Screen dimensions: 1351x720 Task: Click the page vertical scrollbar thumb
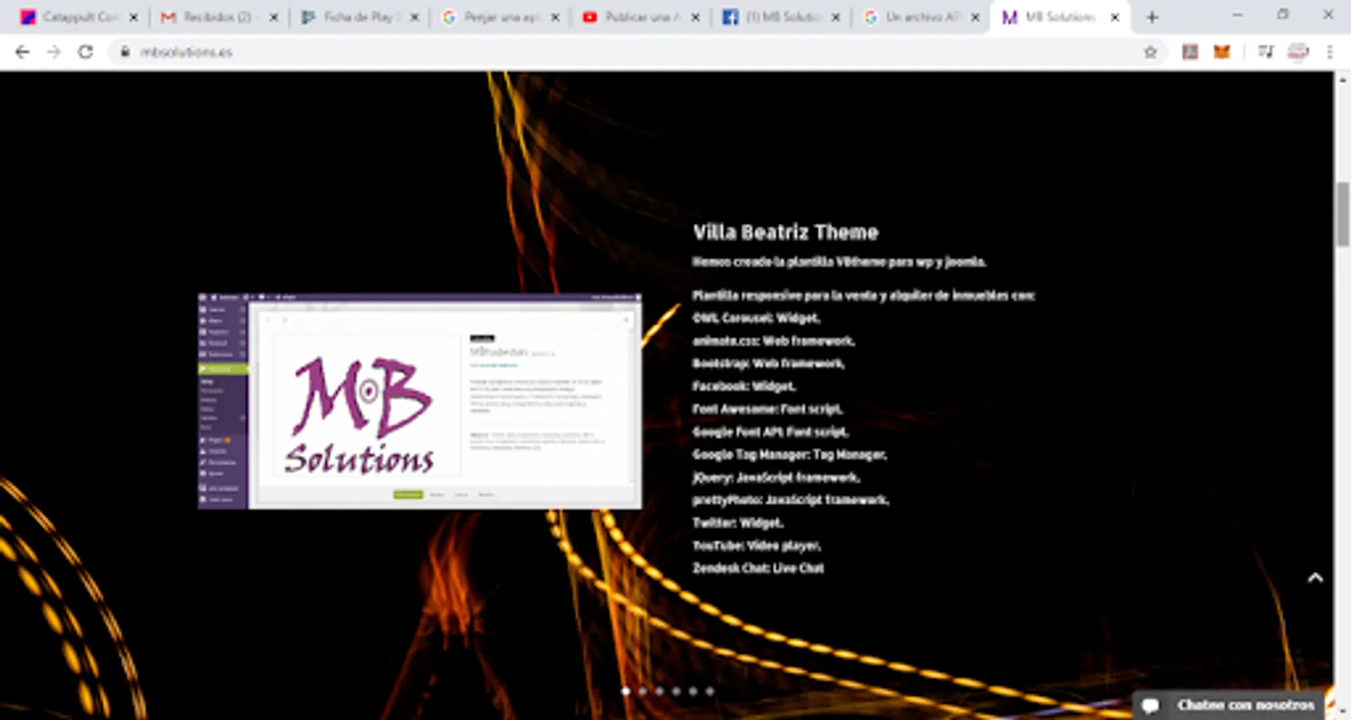[1342, 214]
